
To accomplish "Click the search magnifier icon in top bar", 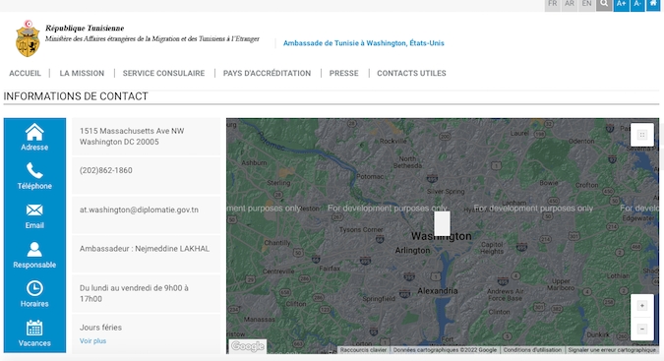I will tap(604, 4).
